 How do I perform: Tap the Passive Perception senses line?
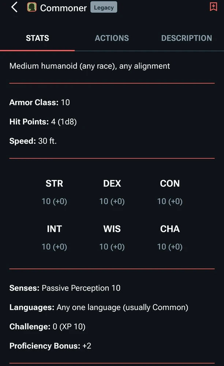point(65,288)
